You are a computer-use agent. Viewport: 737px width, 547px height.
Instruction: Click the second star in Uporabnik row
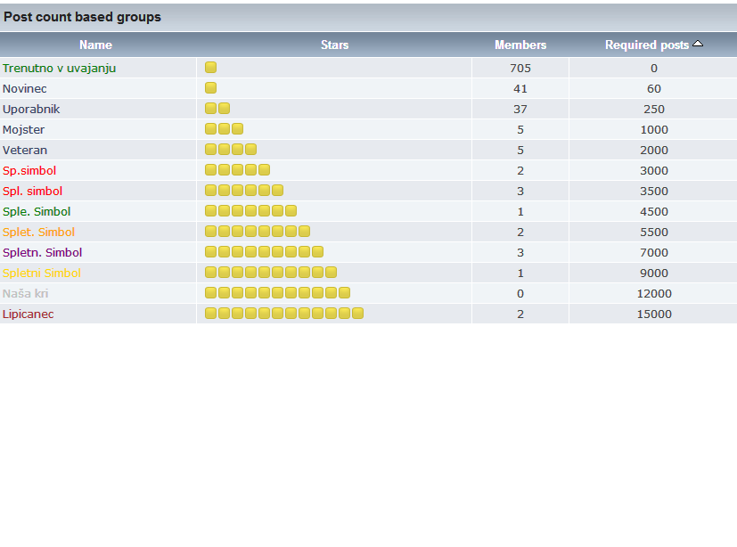coord(225,109)
